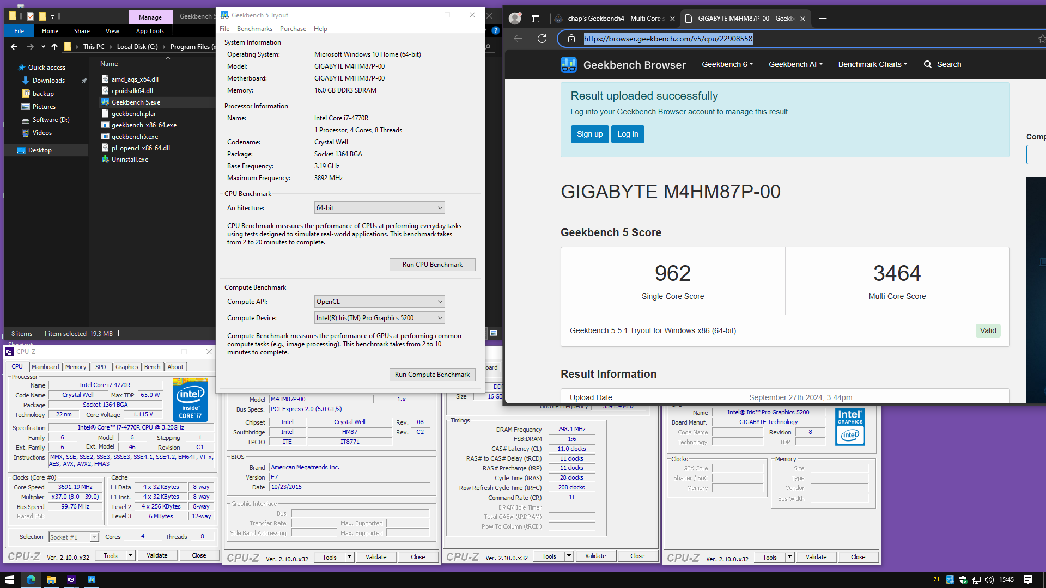
Task: Click the CPU-Z taskbar icon
Action: pos(71,580)
